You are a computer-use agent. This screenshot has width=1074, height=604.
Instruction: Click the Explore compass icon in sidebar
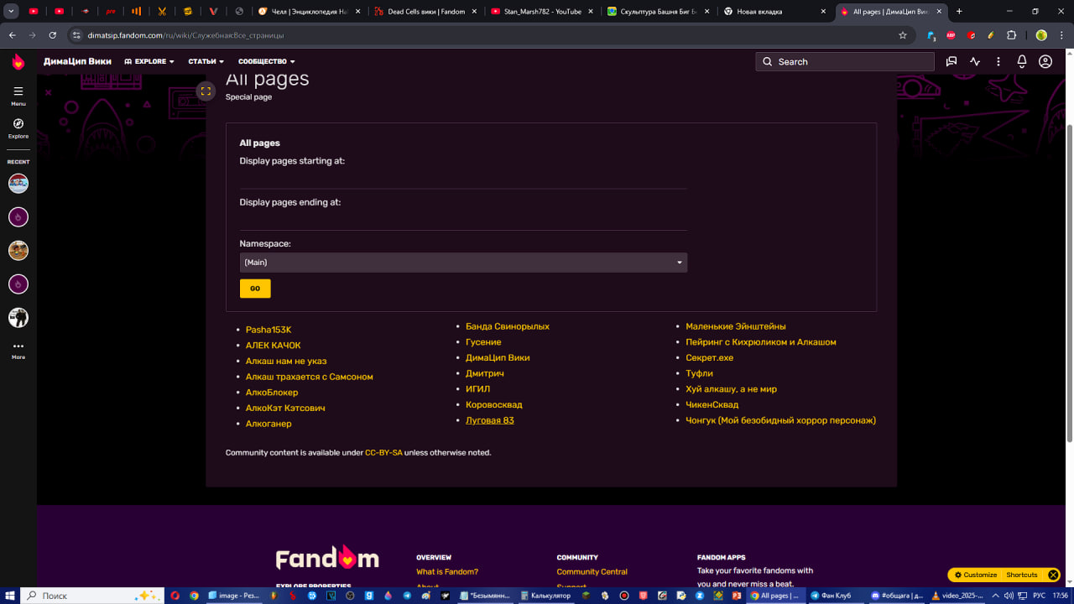coord(18,124)
